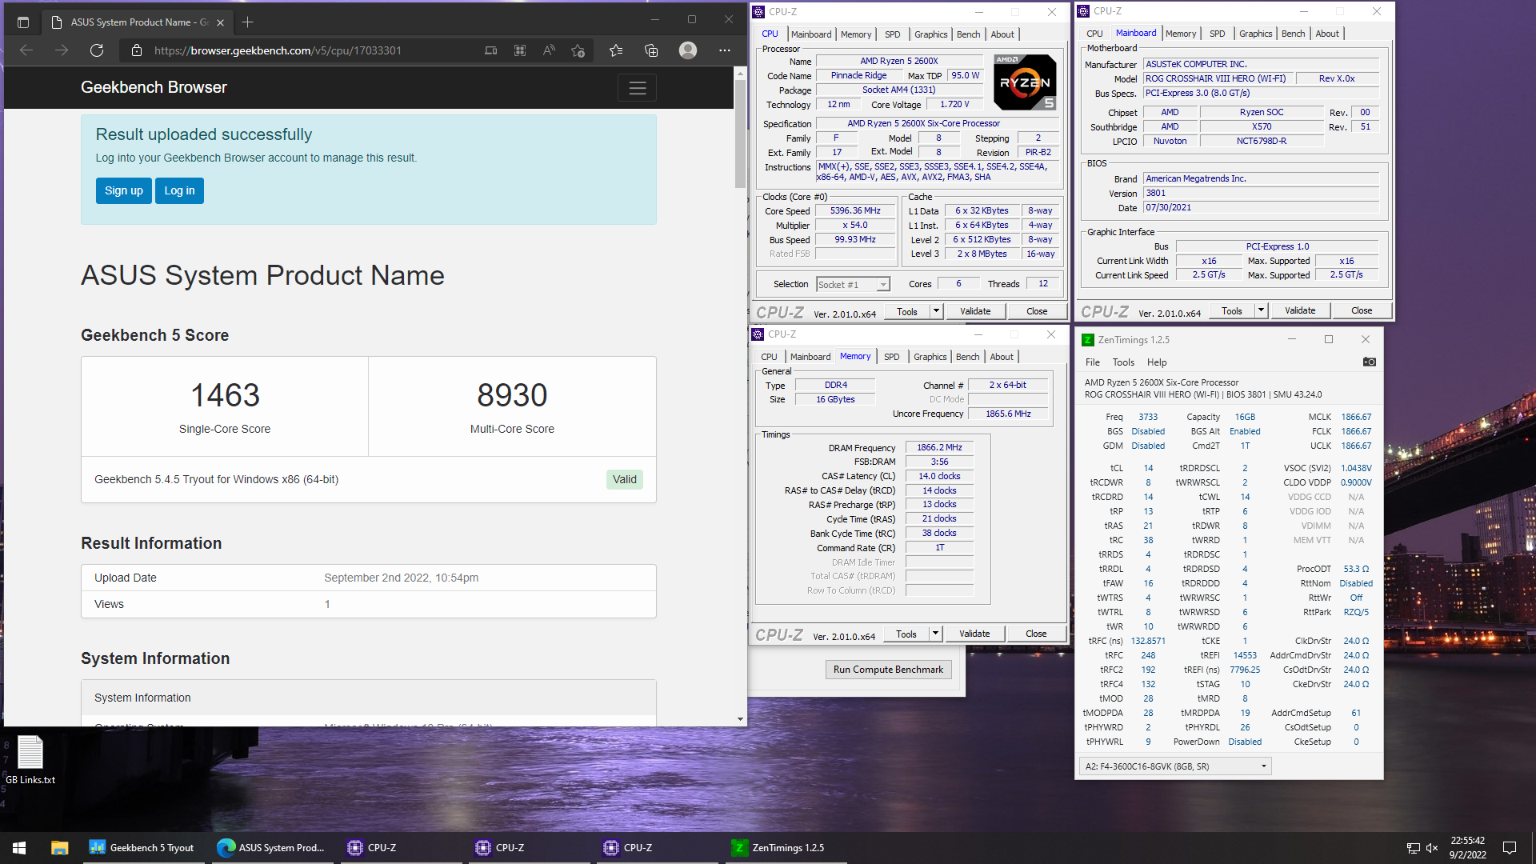Select the GB Links.txt desktop file

[30, 760]
